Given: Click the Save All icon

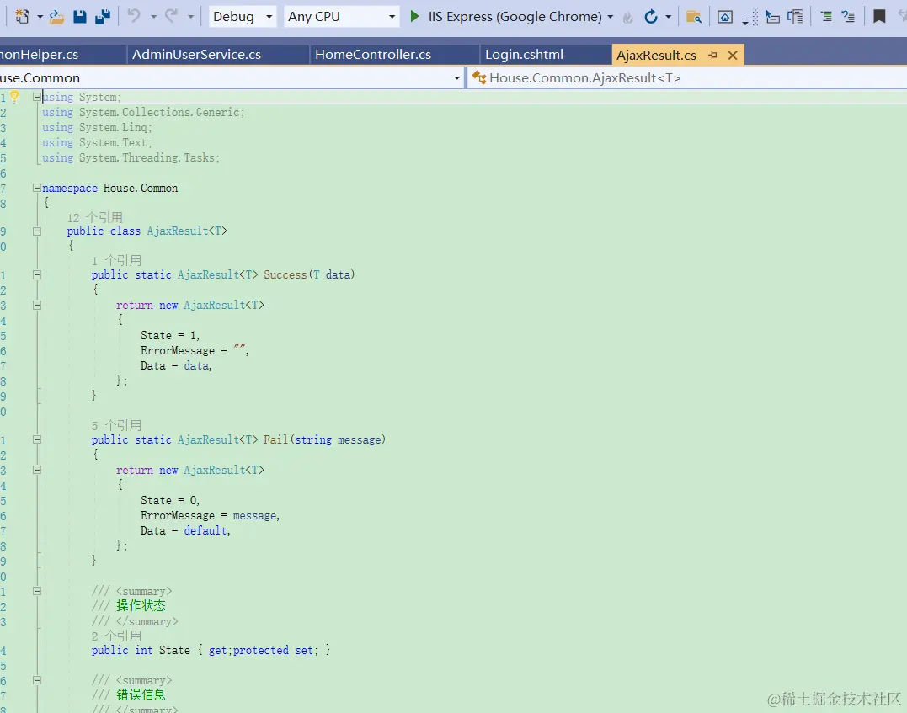Looking at the screenshot, I should click(103, 16).
